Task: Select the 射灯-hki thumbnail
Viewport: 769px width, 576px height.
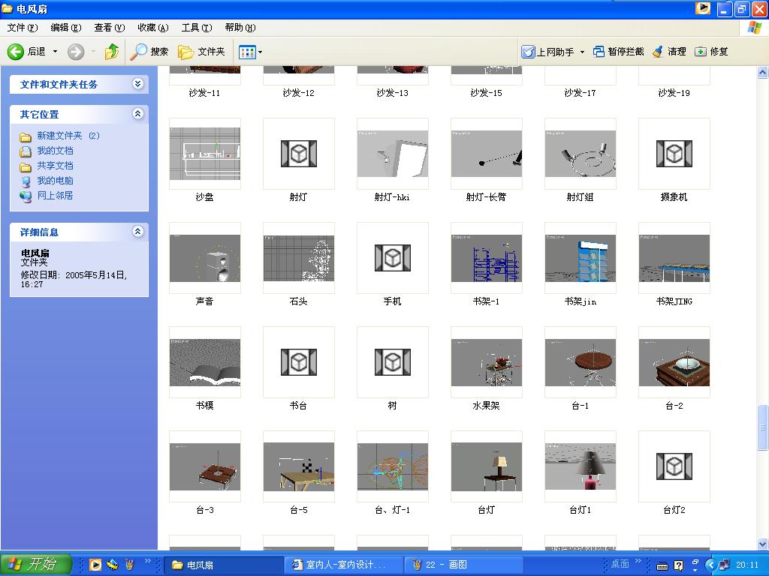Action: click(x=392, y=154)
